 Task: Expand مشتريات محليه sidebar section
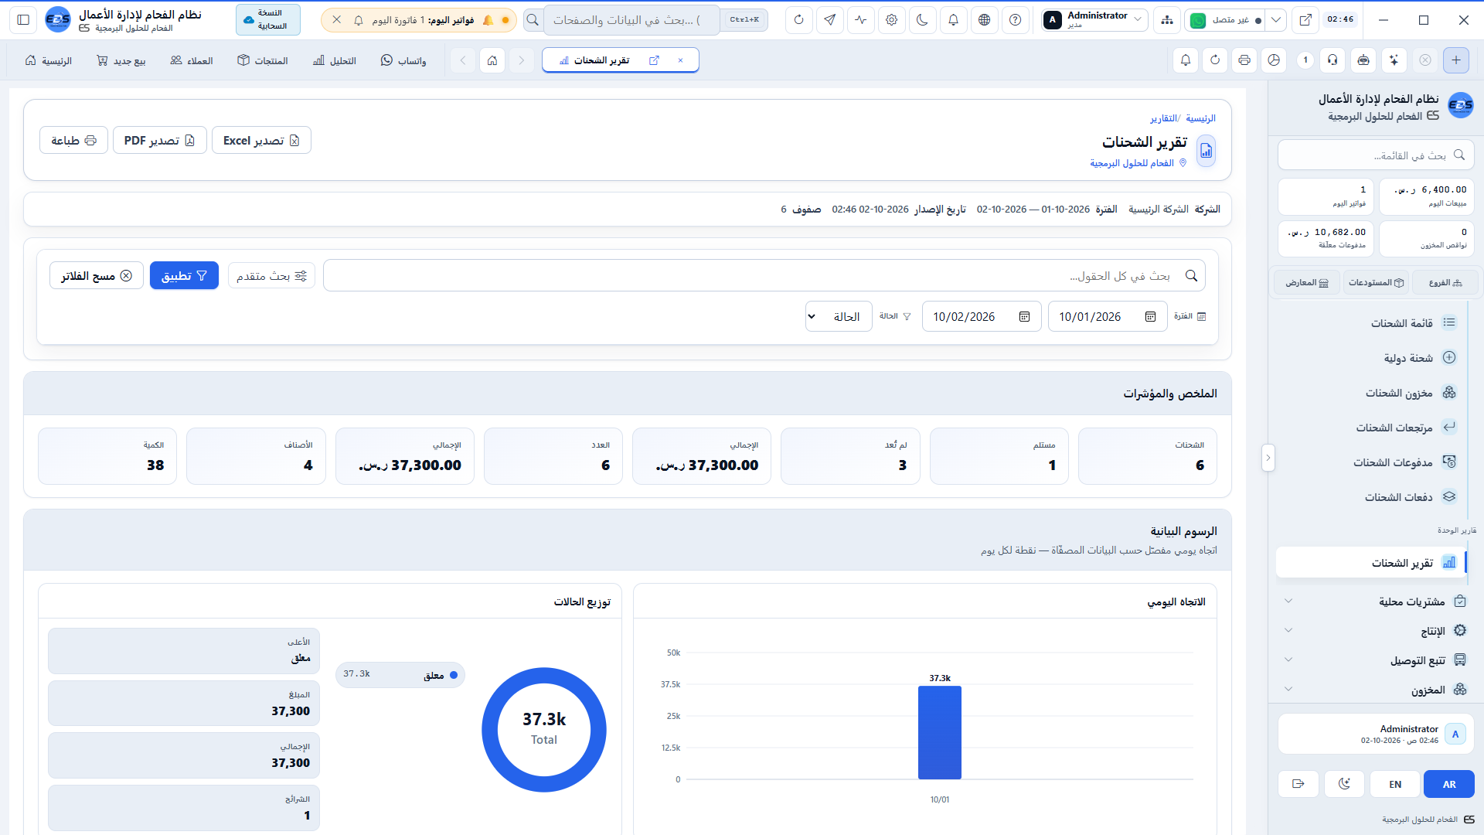[x=1373, y=601]
